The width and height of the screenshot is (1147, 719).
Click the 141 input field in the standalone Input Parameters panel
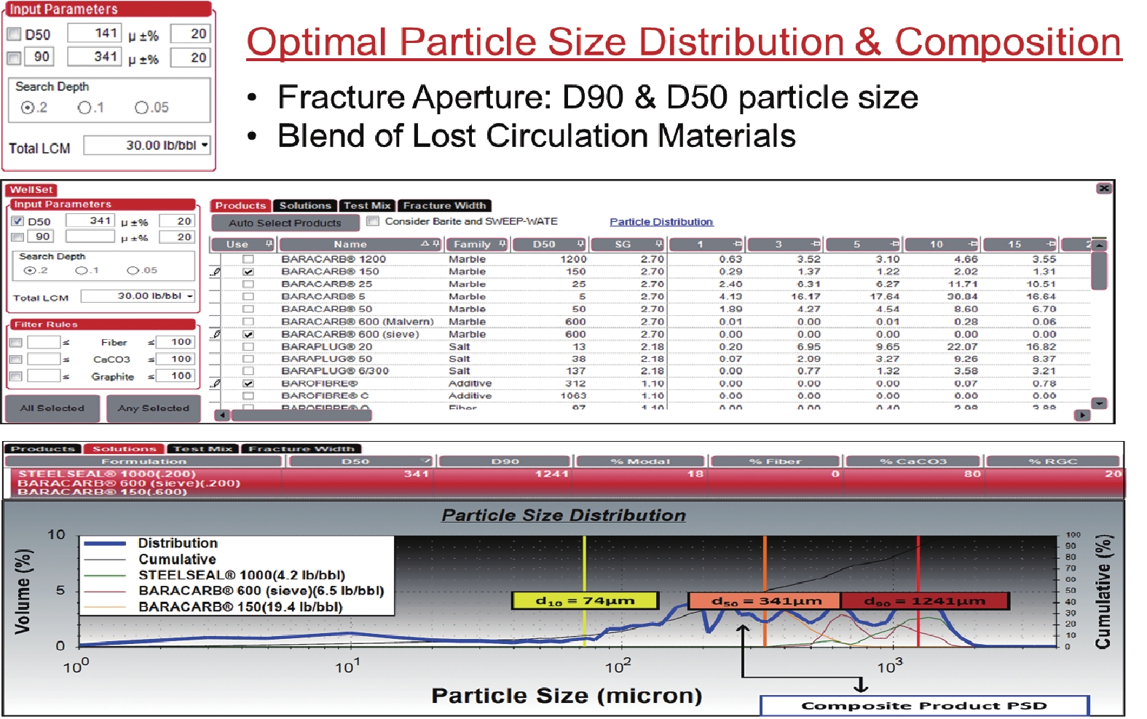point(94,33)
